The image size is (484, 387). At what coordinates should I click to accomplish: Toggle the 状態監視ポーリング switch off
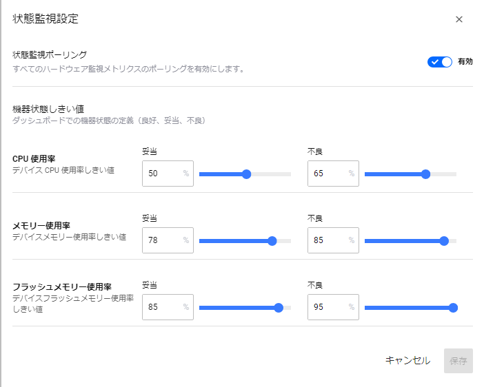click(440, 62)
